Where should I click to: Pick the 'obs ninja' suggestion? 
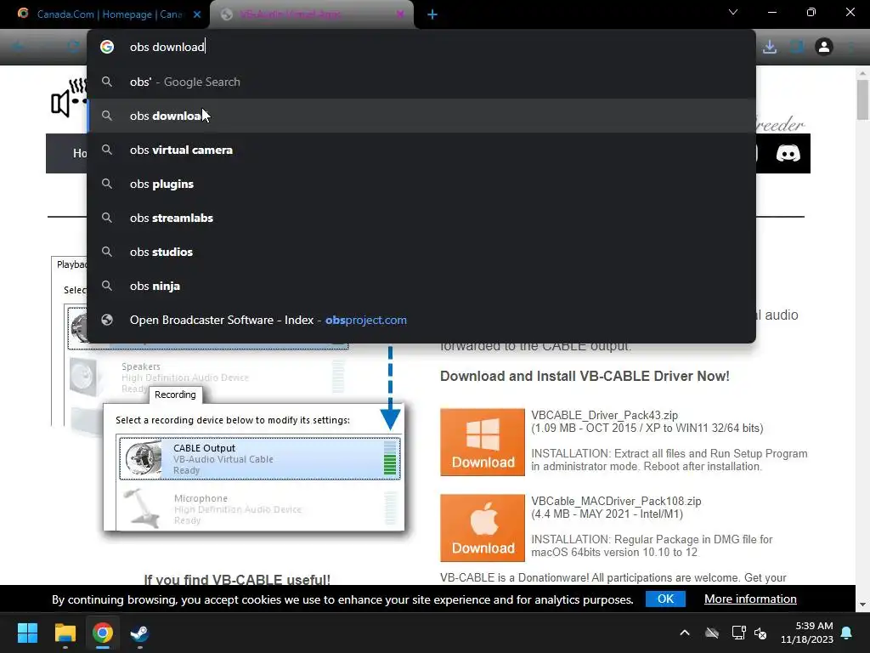[421, 286]
